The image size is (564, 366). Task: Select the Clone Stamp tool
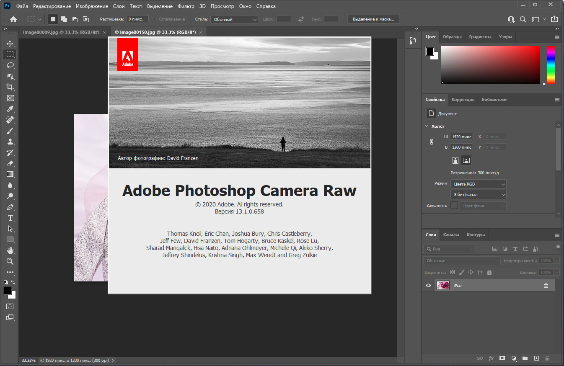pos(10,142)
